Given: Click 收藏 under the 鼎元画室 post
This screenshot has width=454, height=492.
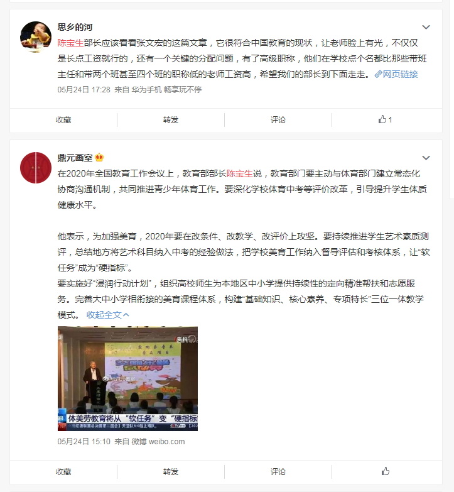Looking at the screenshot, I should (x=63, y=472).
